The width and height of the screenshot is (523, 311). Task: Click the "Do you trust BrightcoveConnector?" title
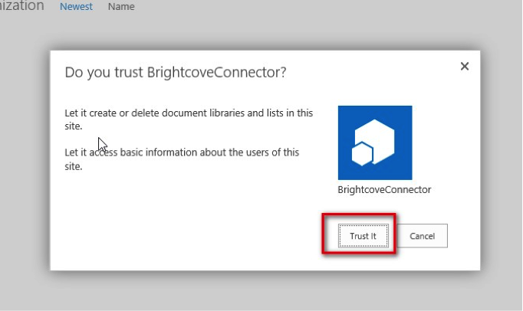(176, 73)
